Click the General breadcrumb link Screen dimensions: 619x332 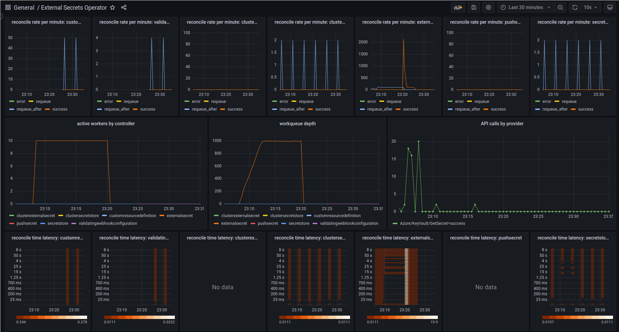click(24, 7)
